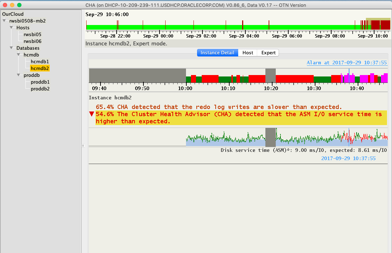Image resolution: width=392 pixels, height=253 pixels.
Task: Click the split pane divider handle
Action: [83, 145]
